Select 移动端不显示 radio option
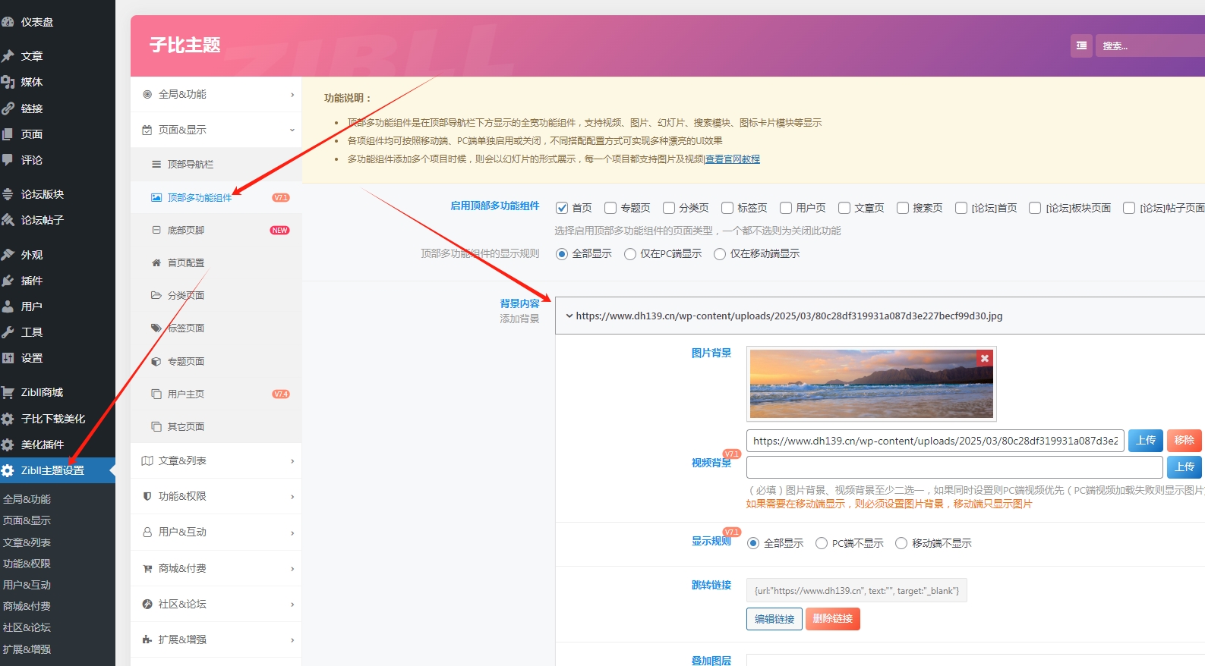Screen dimensions: 1205x666 point(901,543)
